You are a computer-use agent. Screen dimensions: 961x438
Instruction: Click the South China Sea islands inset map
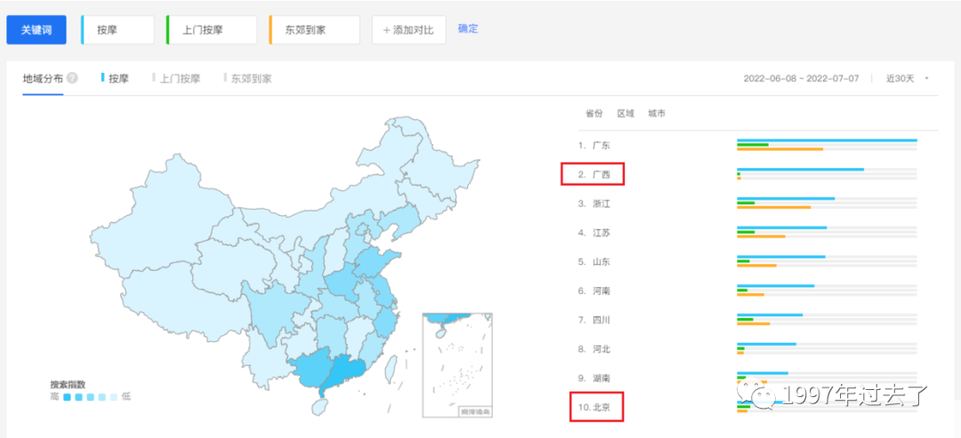coord(457,365)
